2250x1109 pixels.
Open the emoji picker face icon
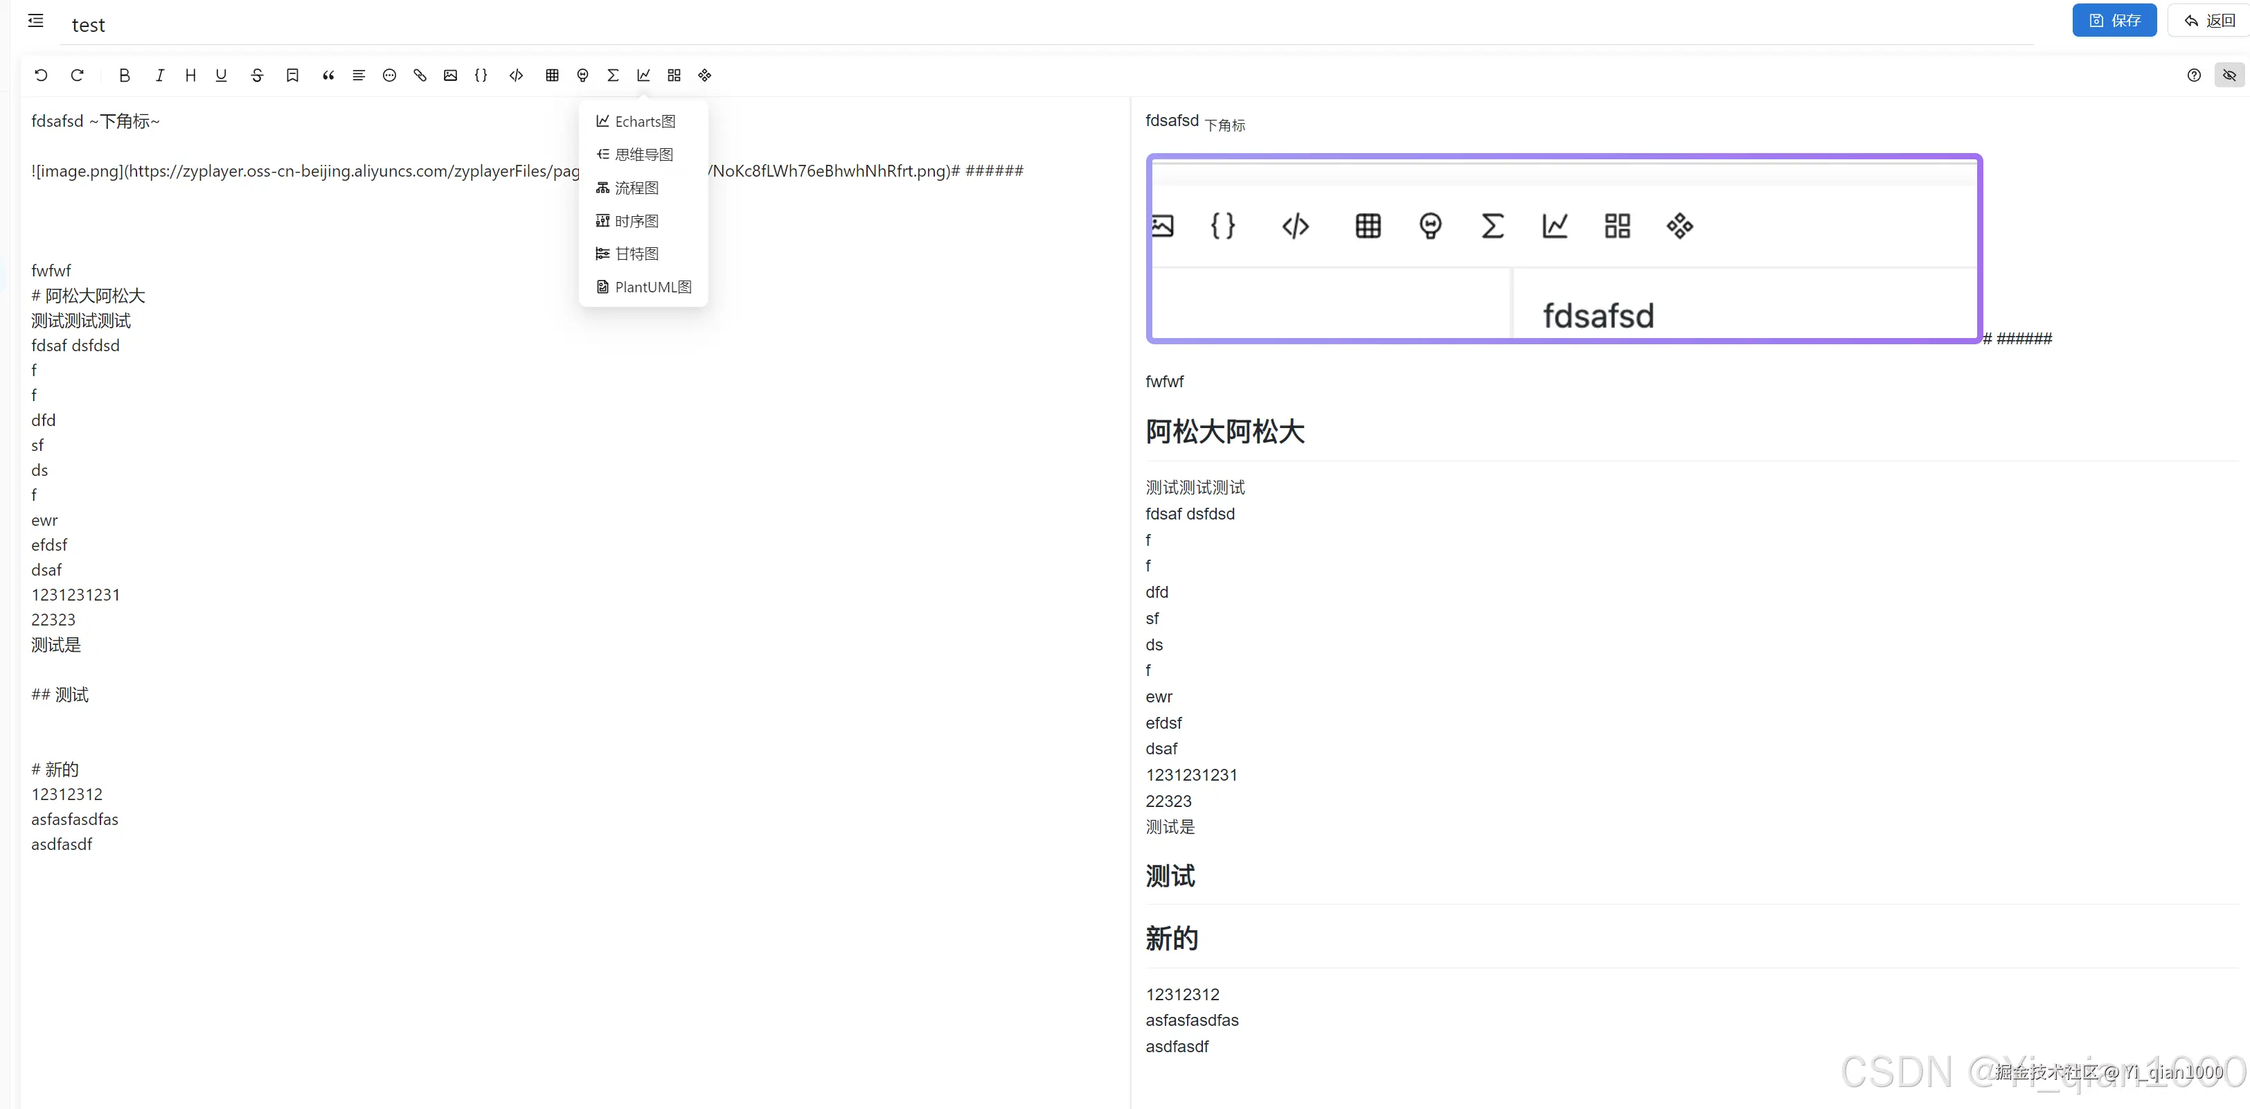[x=390, y=75]
